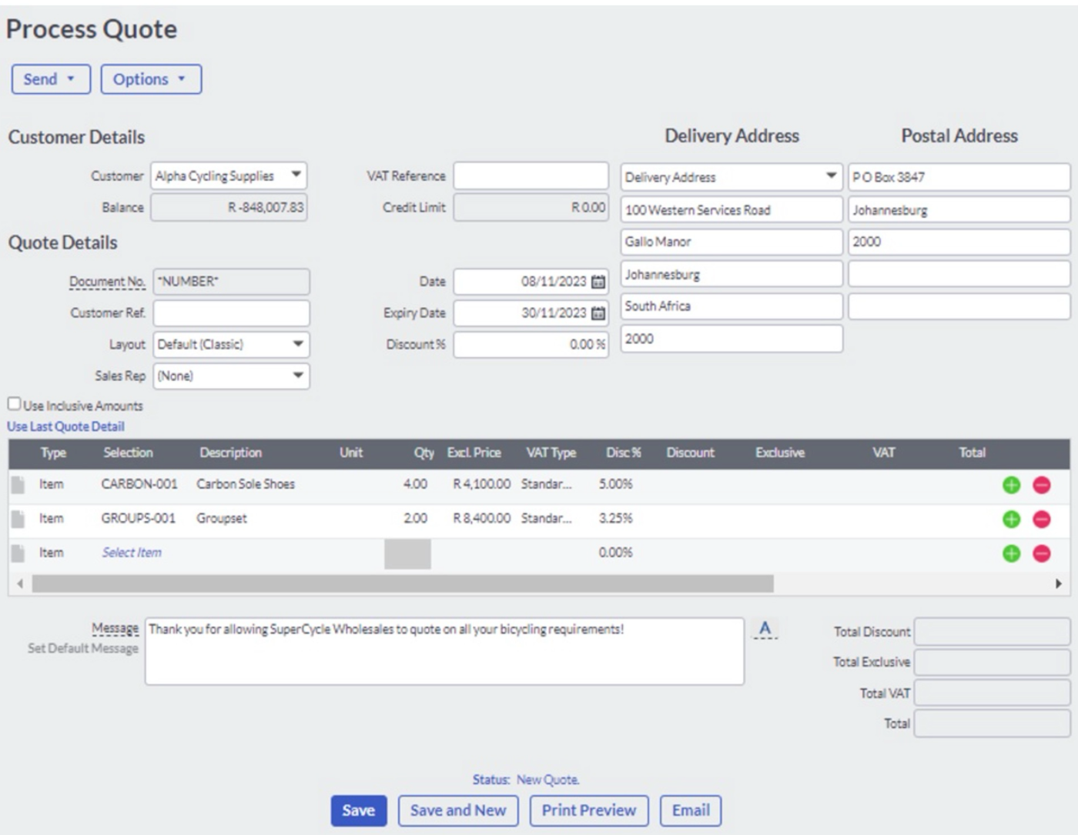Open VAT Type dropdown for Carbon Sole Shoes
Image resolution: width=1078 pixels, height=835 pixels.
coord(546,484)
